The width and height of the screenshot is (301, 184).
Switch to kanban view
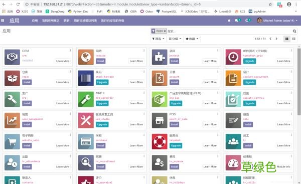click(287, 39)
